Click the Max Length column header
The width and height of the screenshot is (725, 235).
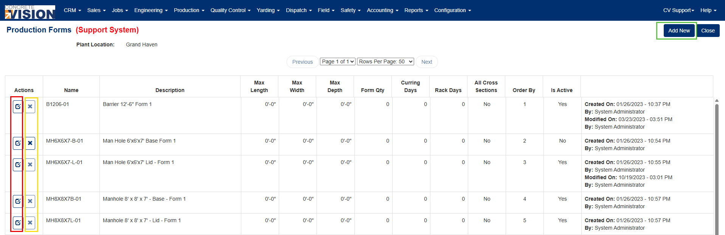(259, 86)
